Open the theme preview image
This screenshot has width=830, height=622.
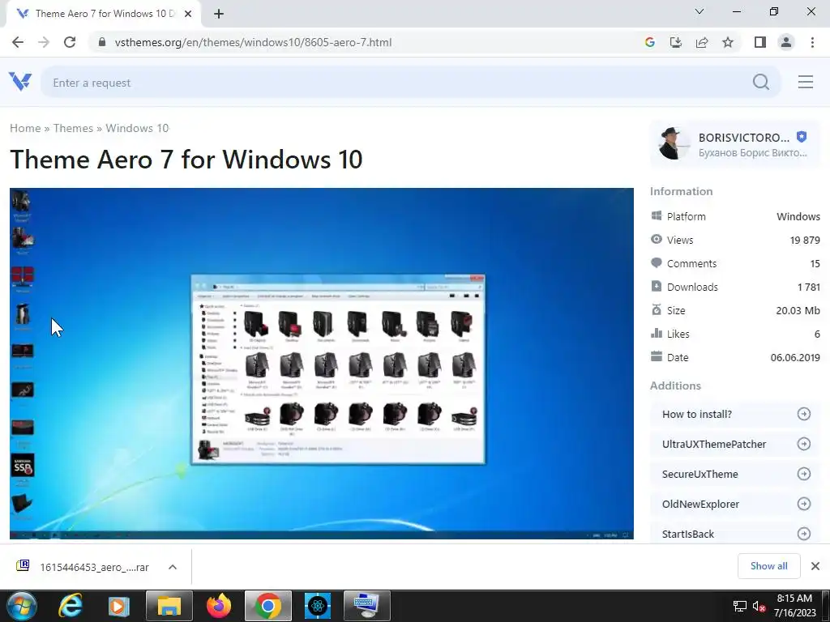(321, 364)
